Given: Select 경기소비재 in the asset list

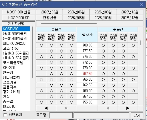Looking at the screenshot, I should [x=16, y=92].
